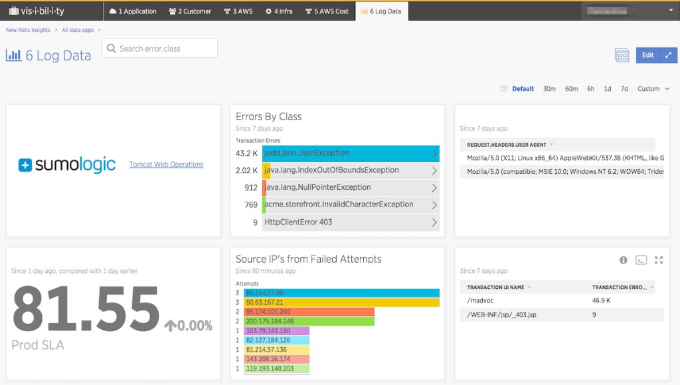Click the Search error.class input field

[159, 48]
